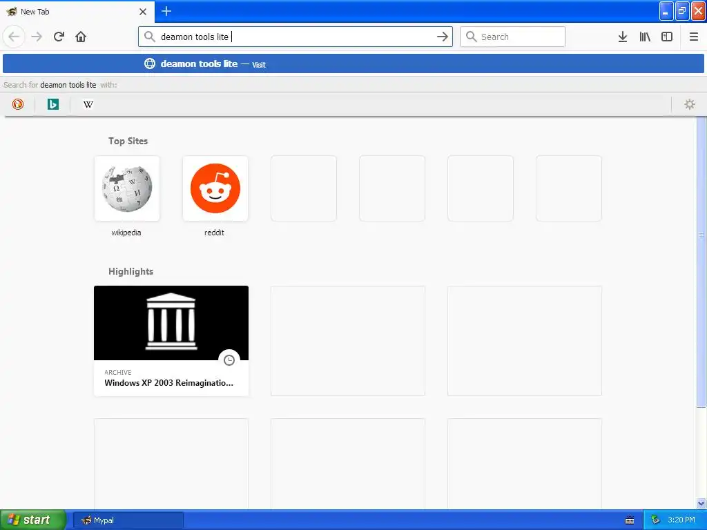This screenshot has height=530, width=707.
Task: Click the wikipedia label under its tile
Action: [x=126, y=233]
